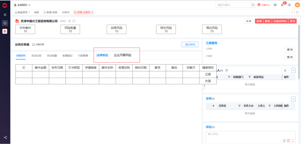Switch to the 新建-线索 tab
301x144 pixels.
(50, 13)
